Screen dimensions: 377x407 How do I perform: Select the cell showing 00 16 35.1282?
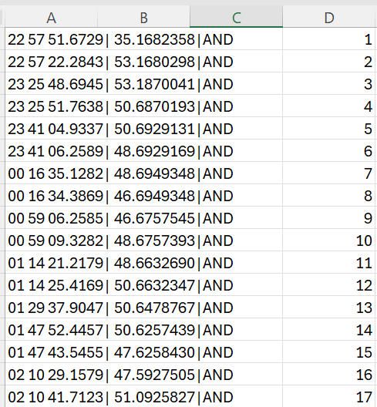coord(51,173)
